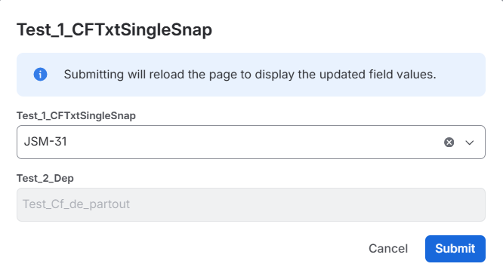Click the Test_2_Dep field label
Viewport: 503px width, 279px height.
click(x=45, y=178)
